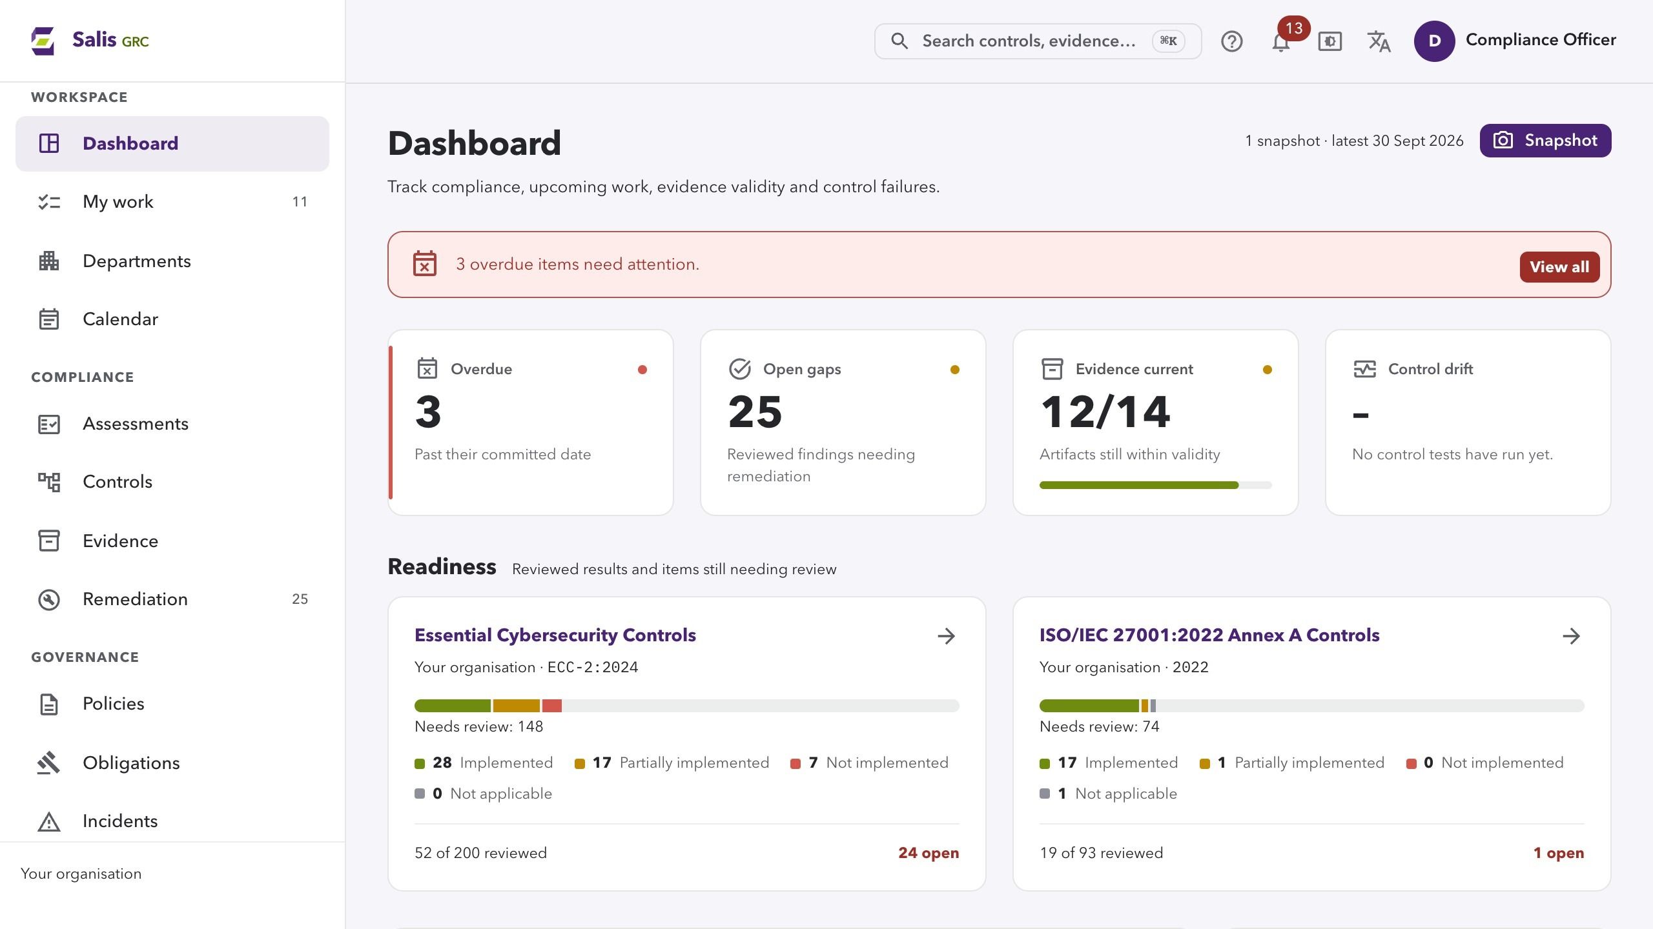1653x929 pixels.
Task: Click the Dashboard sidebar icon
Action: [x=49, y=143]
